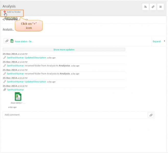Click the 25 Dec 2014 at 12:41 PM timestamp
The image size is (168, 153).
pos(15,70)
